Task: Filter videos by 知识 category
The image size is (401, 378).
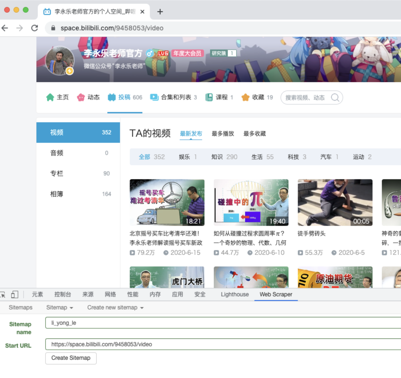Action: [x=217, y=157]
